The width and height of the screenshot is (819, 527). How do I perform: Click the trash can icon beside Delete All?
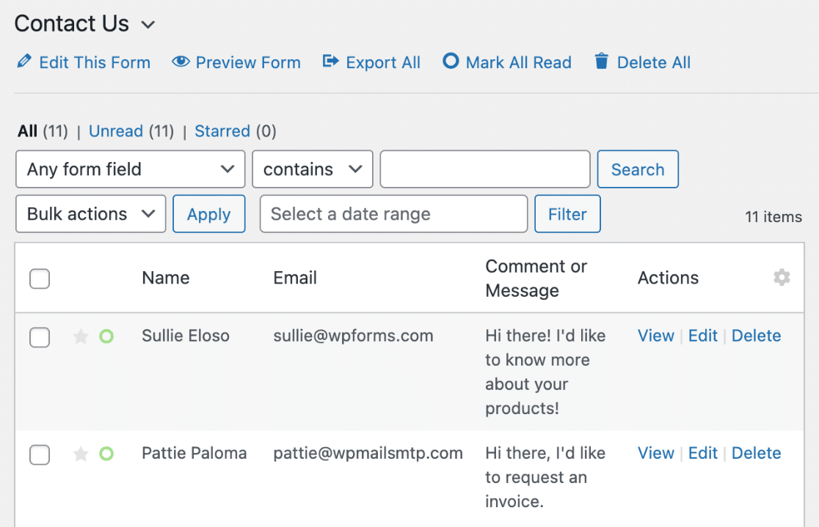click(x=601, y=61)
